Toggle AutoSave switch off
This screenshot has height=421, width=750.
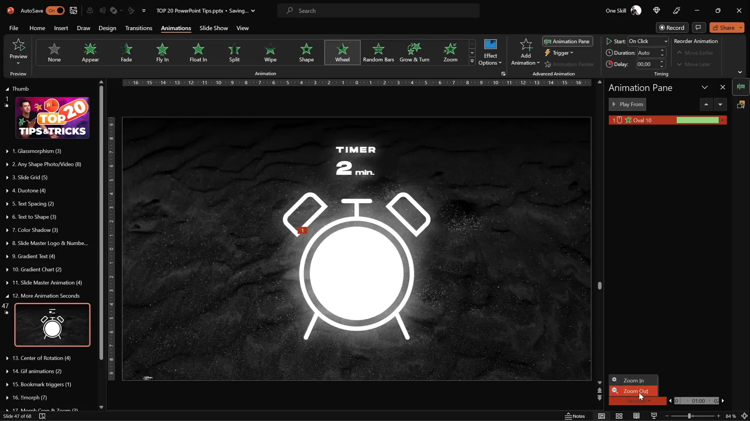coord(55,11)
